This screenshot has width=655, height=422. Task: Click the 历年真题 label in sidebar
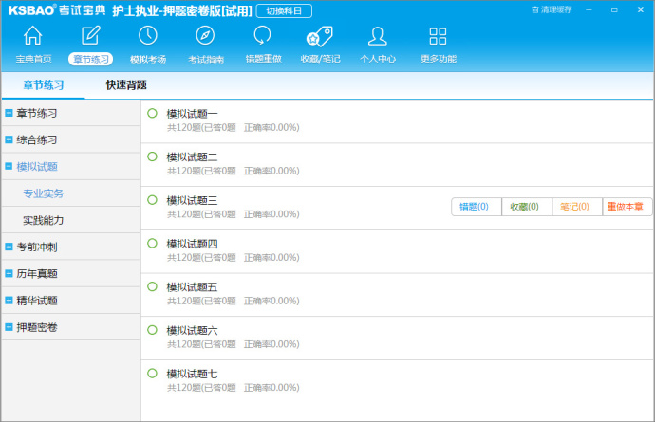tap(37, 273)
